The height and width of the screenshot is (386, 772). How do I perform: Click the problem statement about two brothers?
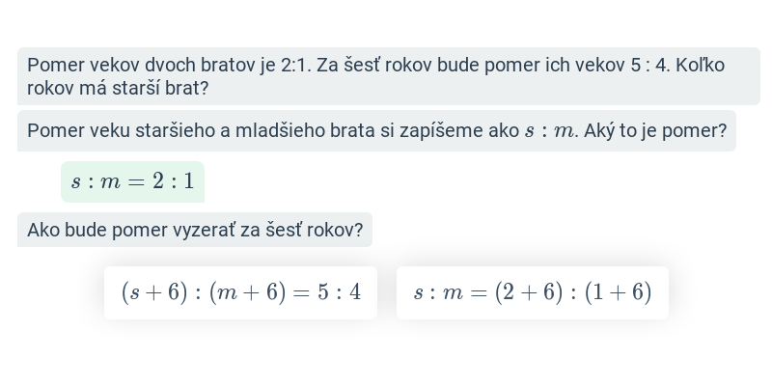coord(389,76)
